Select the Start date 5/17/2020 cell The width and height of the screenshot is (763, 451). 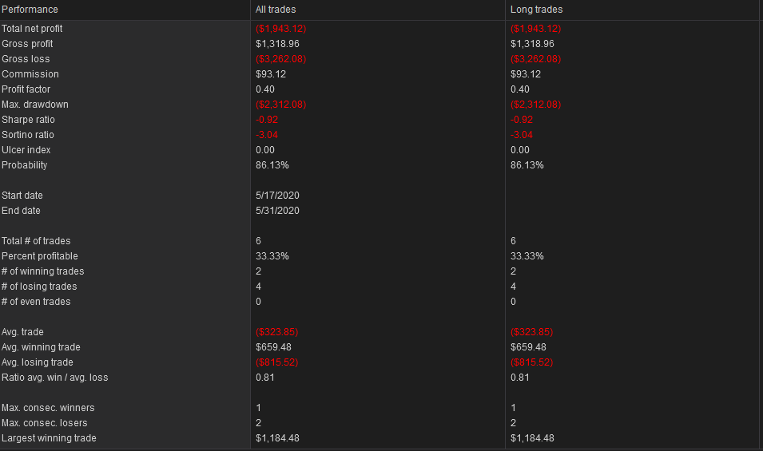point(277,196)
